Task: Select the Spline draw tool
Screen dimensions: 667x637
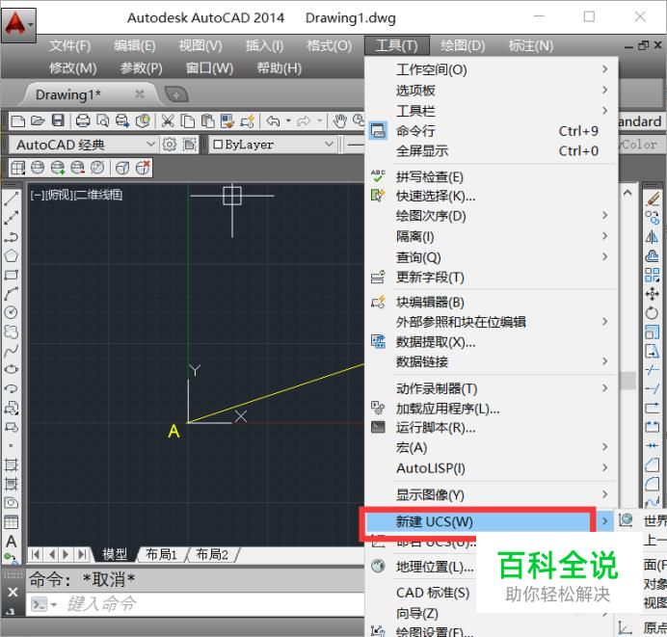Action: click(x=11, y=351)
